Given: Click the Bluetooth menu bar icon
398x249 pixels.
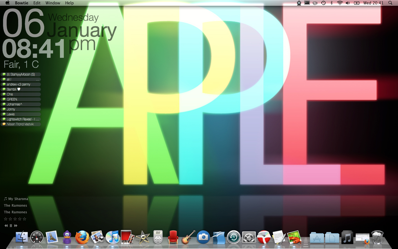Looking at the screenshot, I should coord(332,3).
